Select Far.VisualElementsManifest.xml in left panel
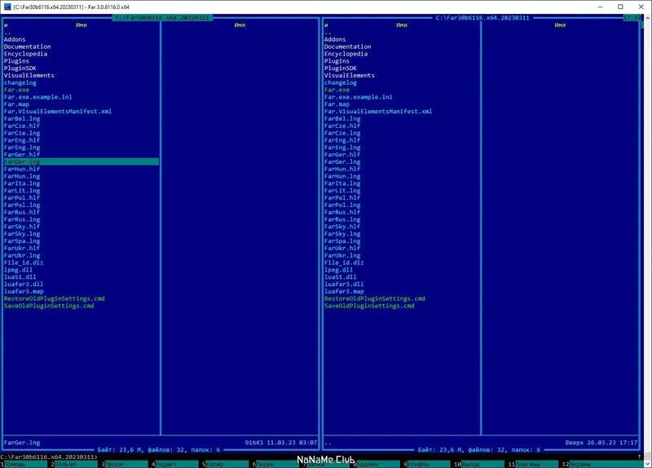 [58, 112]
